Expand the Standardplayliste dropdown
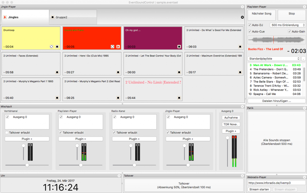This screenshot has width=307, height=193. pyautogui.click(x=274, y=59)
